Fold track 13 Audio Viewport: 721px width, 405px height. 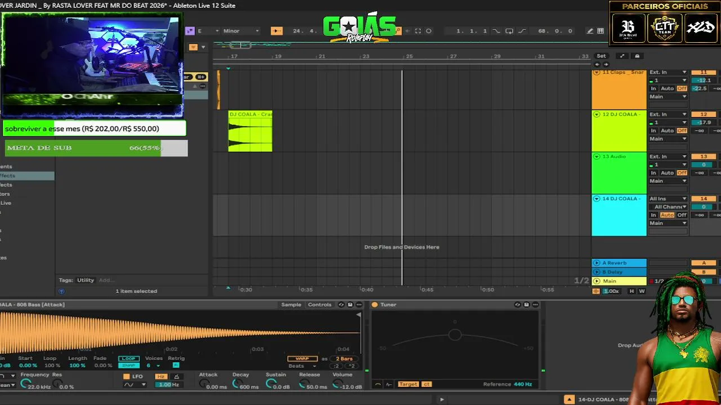pyautogui.click(x=597, y=156)
